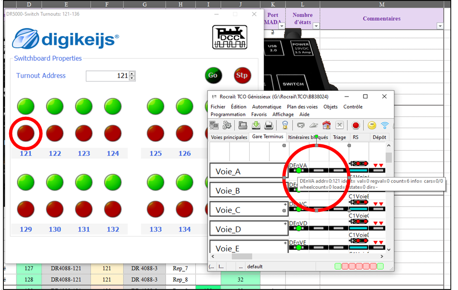
Task: Decrease Turnout Address with the down arrow
Action: (132, 78)
